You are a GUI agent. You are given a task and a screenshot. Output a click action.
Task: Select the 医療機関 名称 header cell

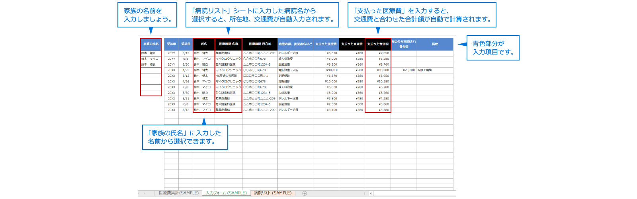point(229,44)
